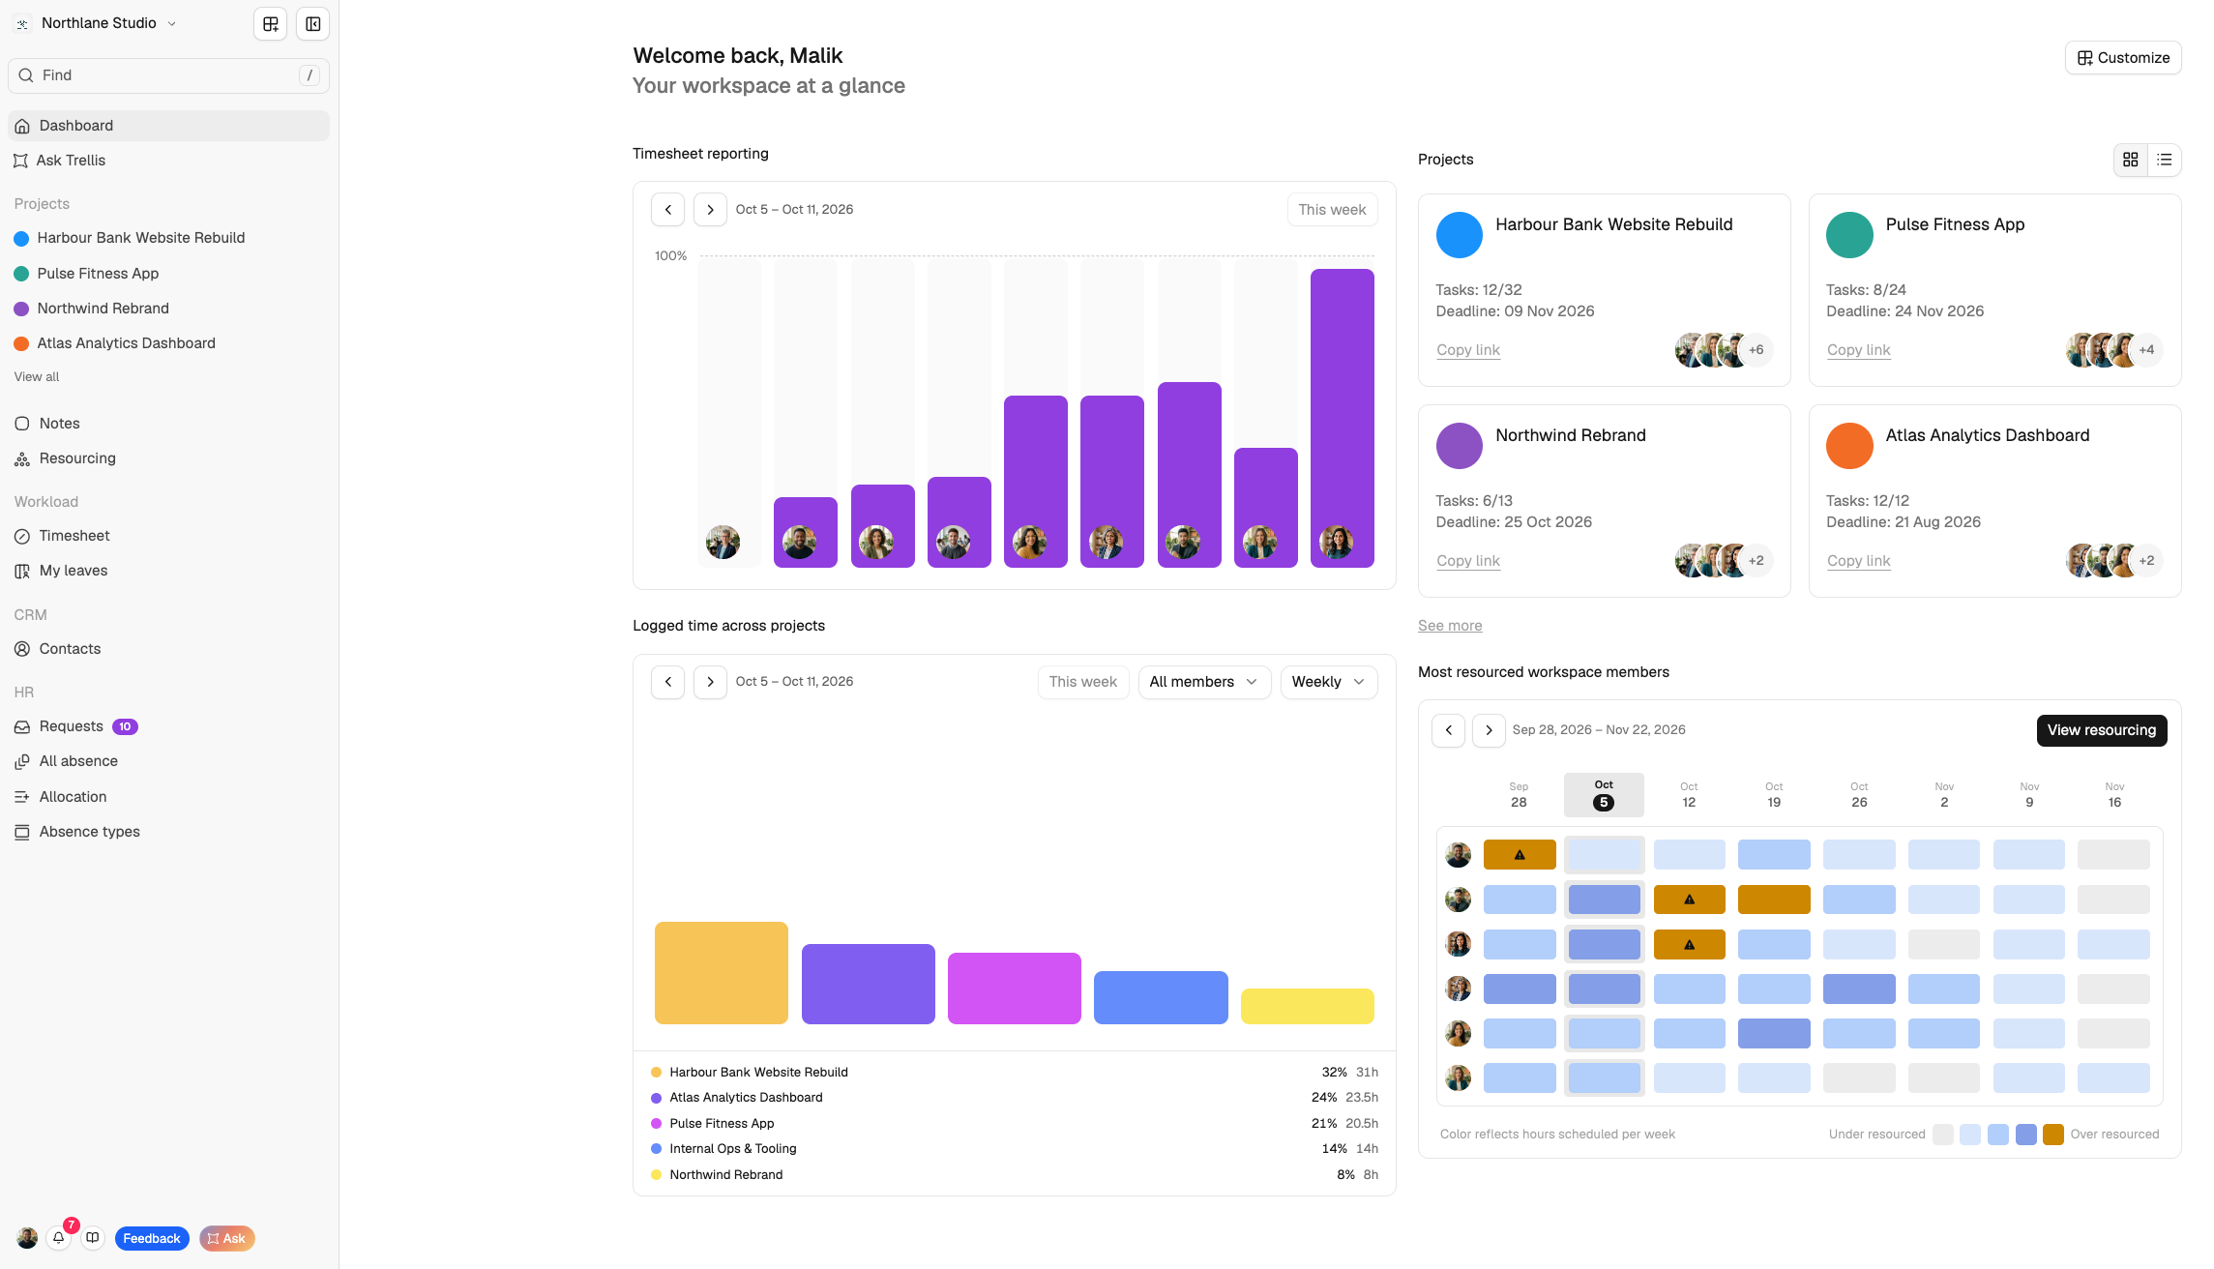Click the Ask button at sidebar bottom

(226, 1238)
